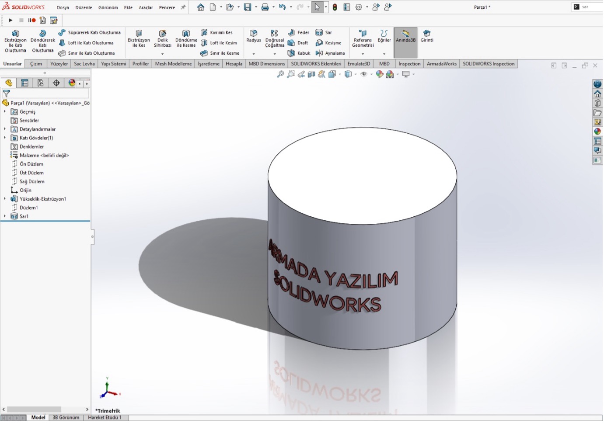Open the Doğrusal Çoğaltma dropdown arrow

275,54
